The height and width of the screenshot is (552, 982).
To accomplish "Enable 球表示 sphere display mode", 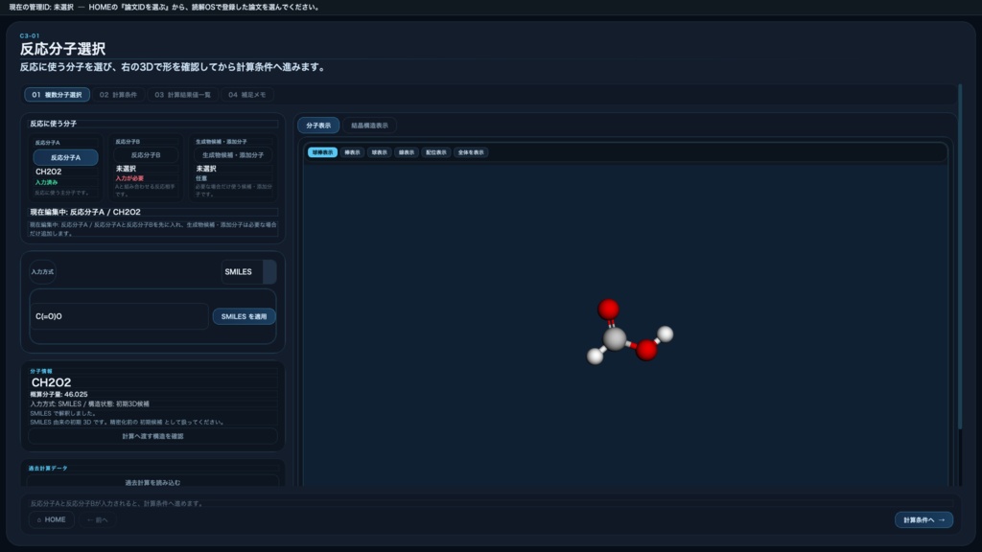I will pos(379,152).
